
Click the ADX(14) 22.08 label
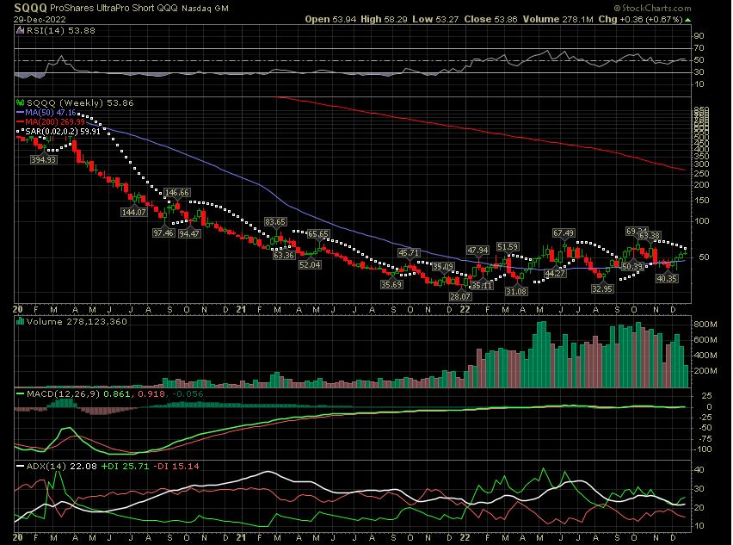point(62,467)
